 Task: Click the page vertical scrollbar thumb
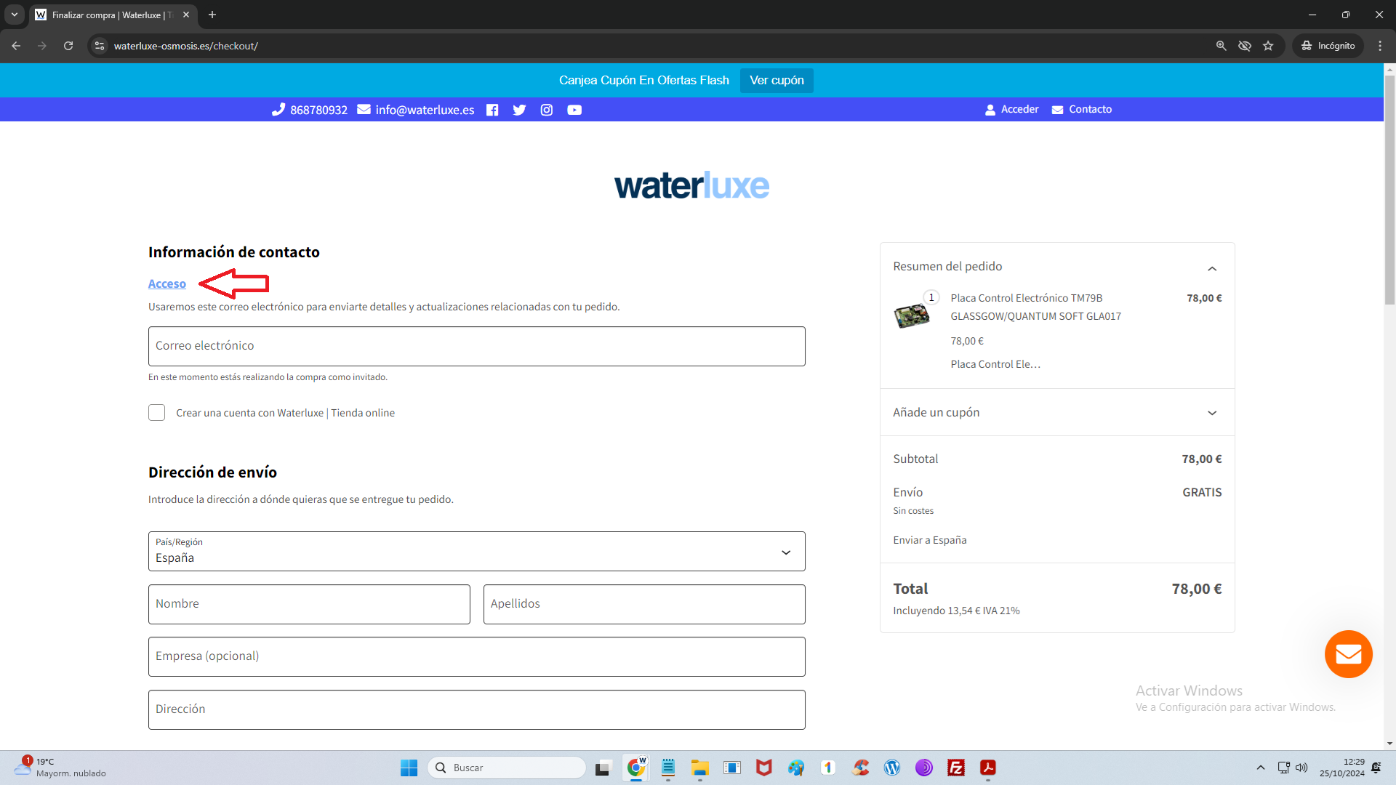(1389, 189)
